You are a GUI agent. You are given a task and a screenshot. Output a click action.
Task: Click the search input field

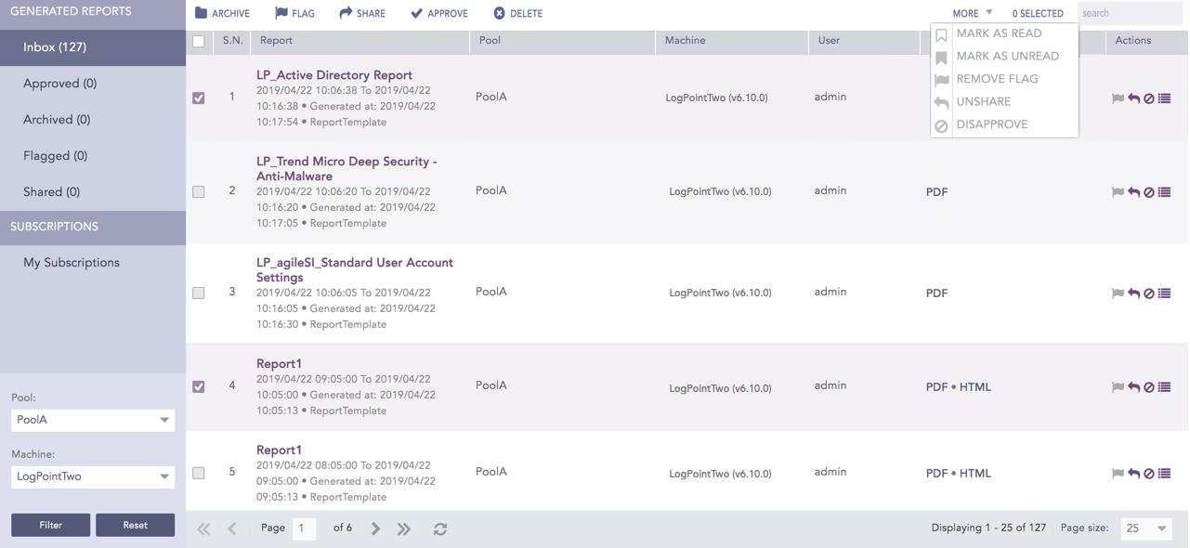[x=1129, y=13]
